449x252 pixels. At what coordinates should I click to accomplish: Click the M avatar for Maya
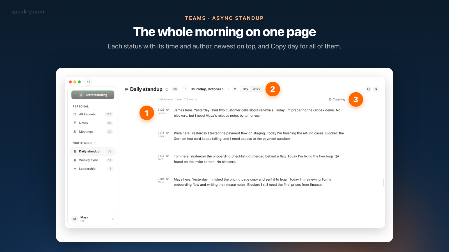click(75, 219)
